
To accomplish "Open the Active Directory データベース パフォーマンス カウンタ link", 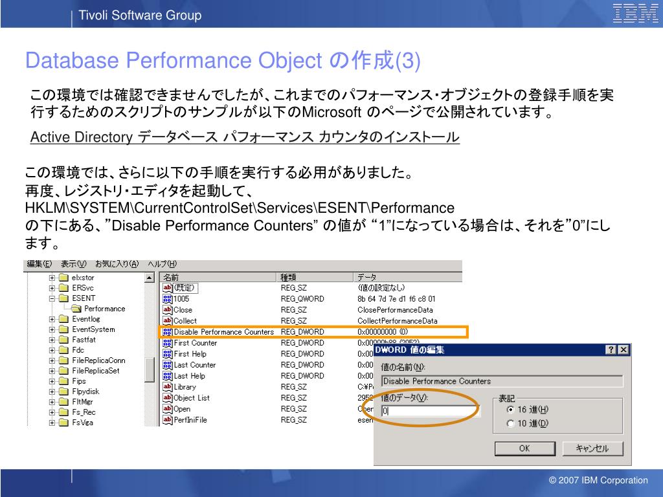I will click(x=245, y=137).
